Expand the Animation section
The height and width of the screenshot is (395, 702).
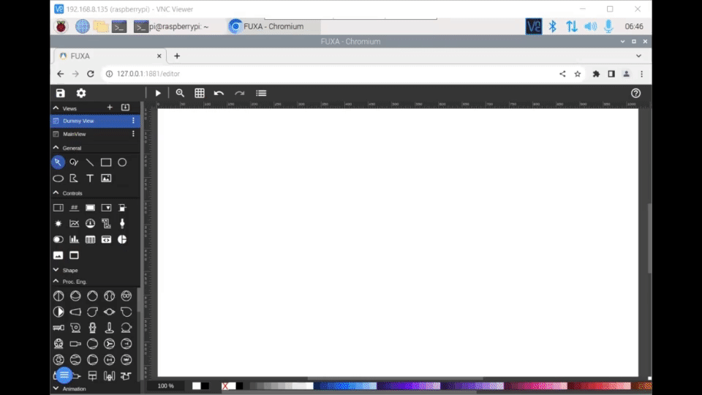(56, 388)
